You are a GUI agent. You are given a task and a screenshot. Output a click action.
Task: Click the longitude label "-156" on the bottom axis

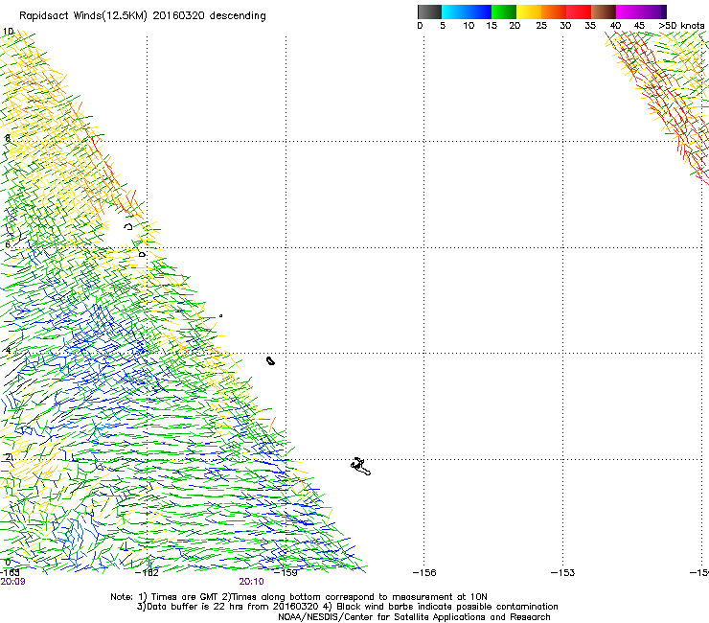(424, 573)
